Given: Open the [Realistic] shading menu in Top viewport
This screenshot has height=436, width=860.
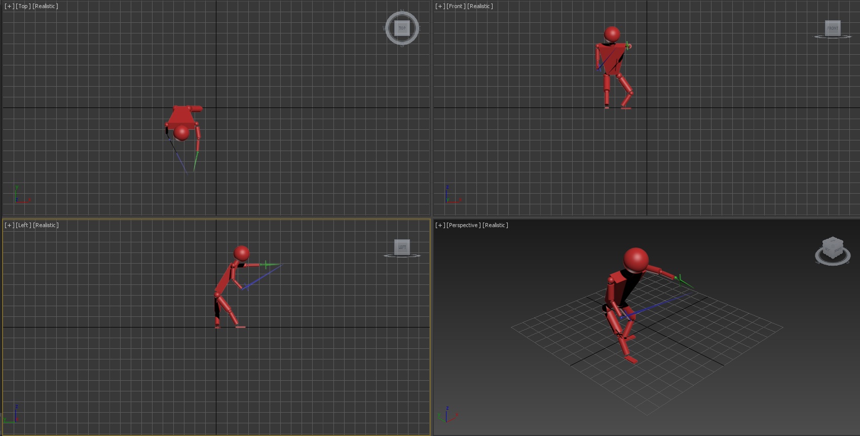Looking at the screenshot, I should tap(45, 6).
